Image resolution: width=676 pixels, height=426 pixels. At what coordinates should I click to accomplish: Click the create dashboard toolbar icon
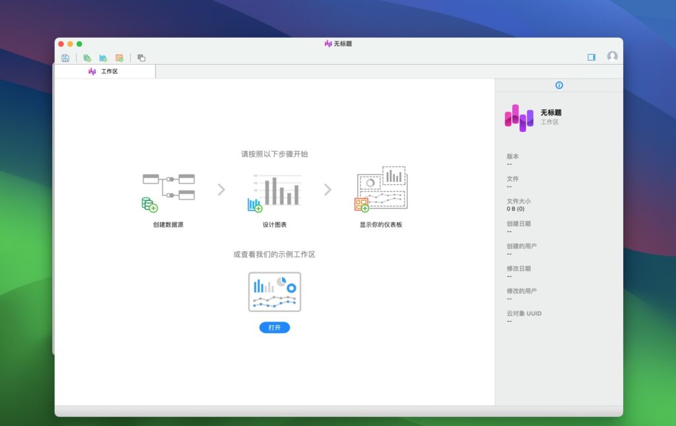pyautogui.click(x=118, y=57)
